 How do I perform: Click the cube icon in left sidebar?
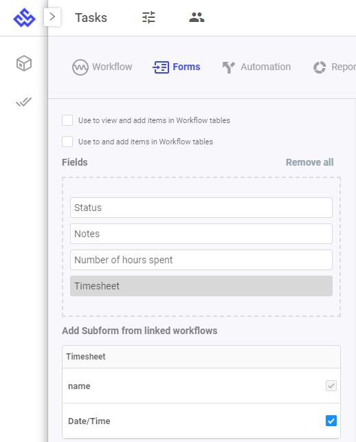click(x=24, y=63)
